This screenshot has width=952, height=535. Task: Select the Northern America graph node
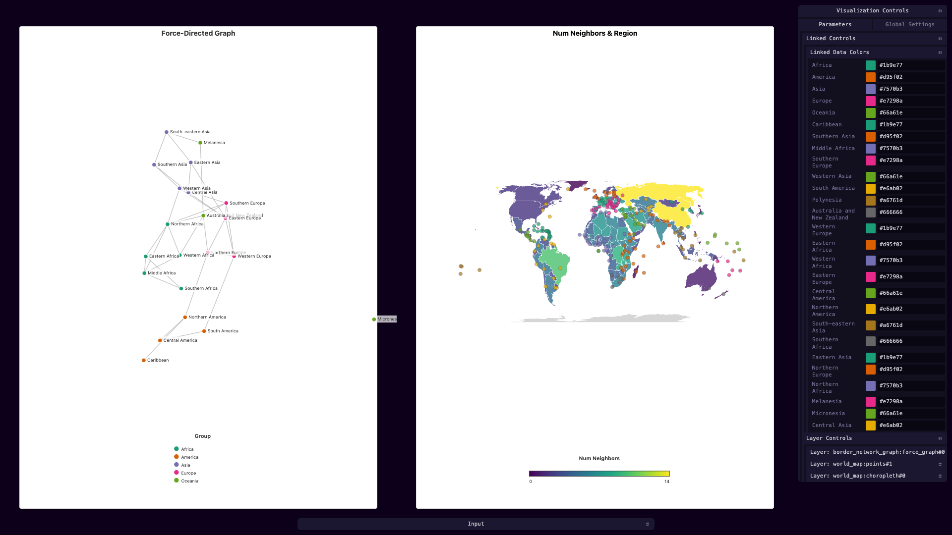pyautogui.click(x=185, y=318)
